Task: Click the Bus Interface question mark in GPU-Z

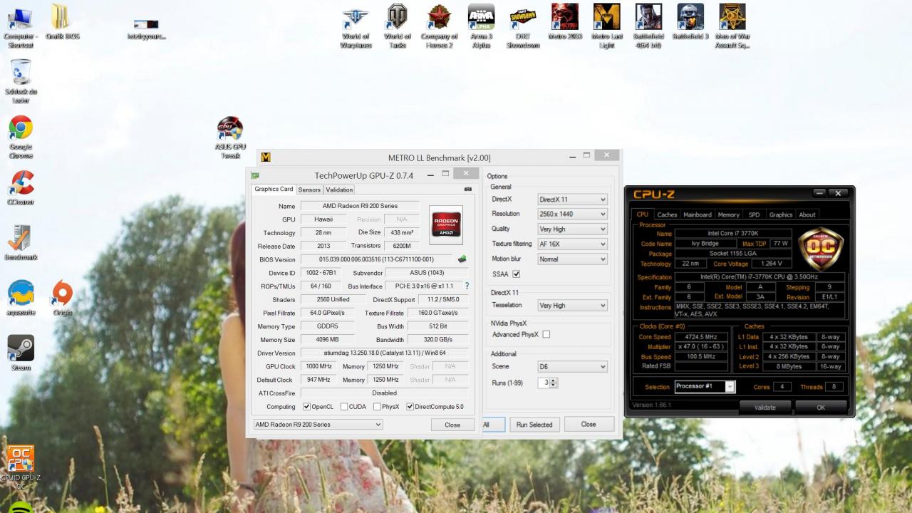Action: click(x=467, y=286)
